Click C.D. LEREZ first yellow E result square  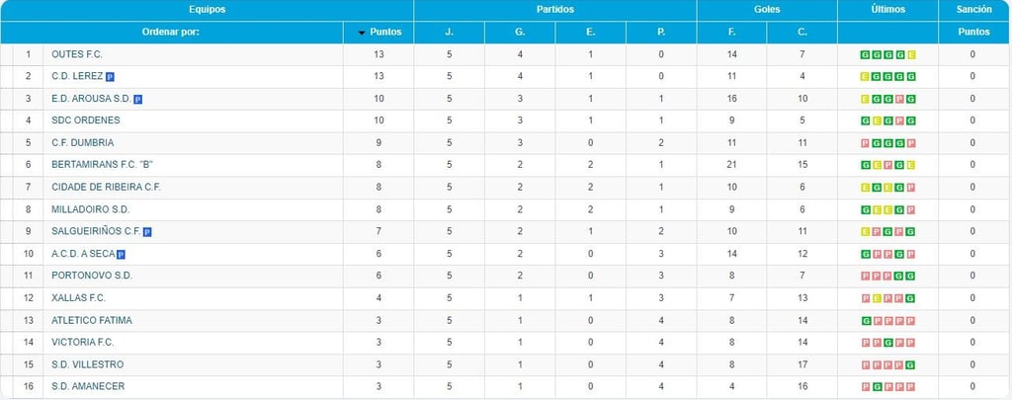[866, 76]
